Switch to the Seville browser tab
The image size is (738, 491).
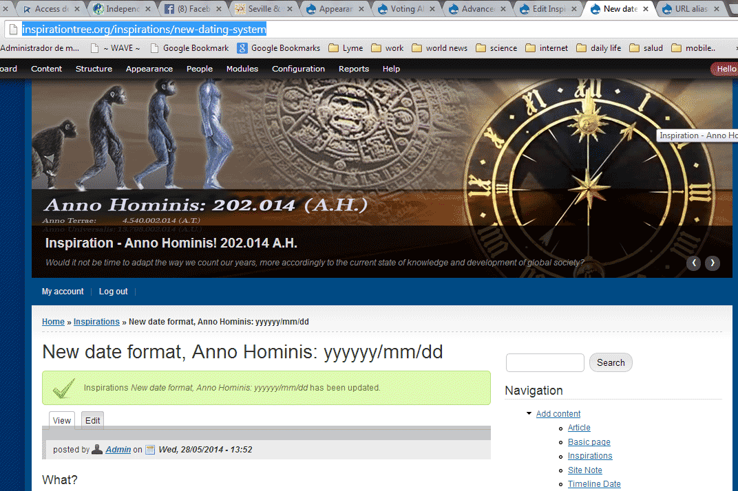264,9
